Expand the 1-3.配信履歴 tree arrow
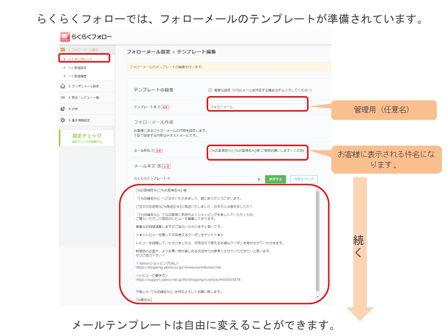The width and height of the screenshot is (448, 336). (x=64, y=76)
